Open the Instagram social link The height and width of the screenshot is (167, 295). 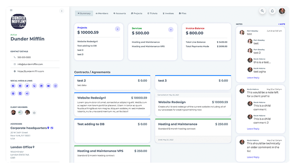pos(56,86)
